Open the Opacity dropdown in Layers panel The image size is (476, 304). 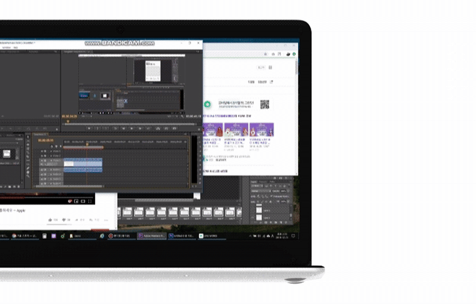pyautogui.click(x=287, y=190)
